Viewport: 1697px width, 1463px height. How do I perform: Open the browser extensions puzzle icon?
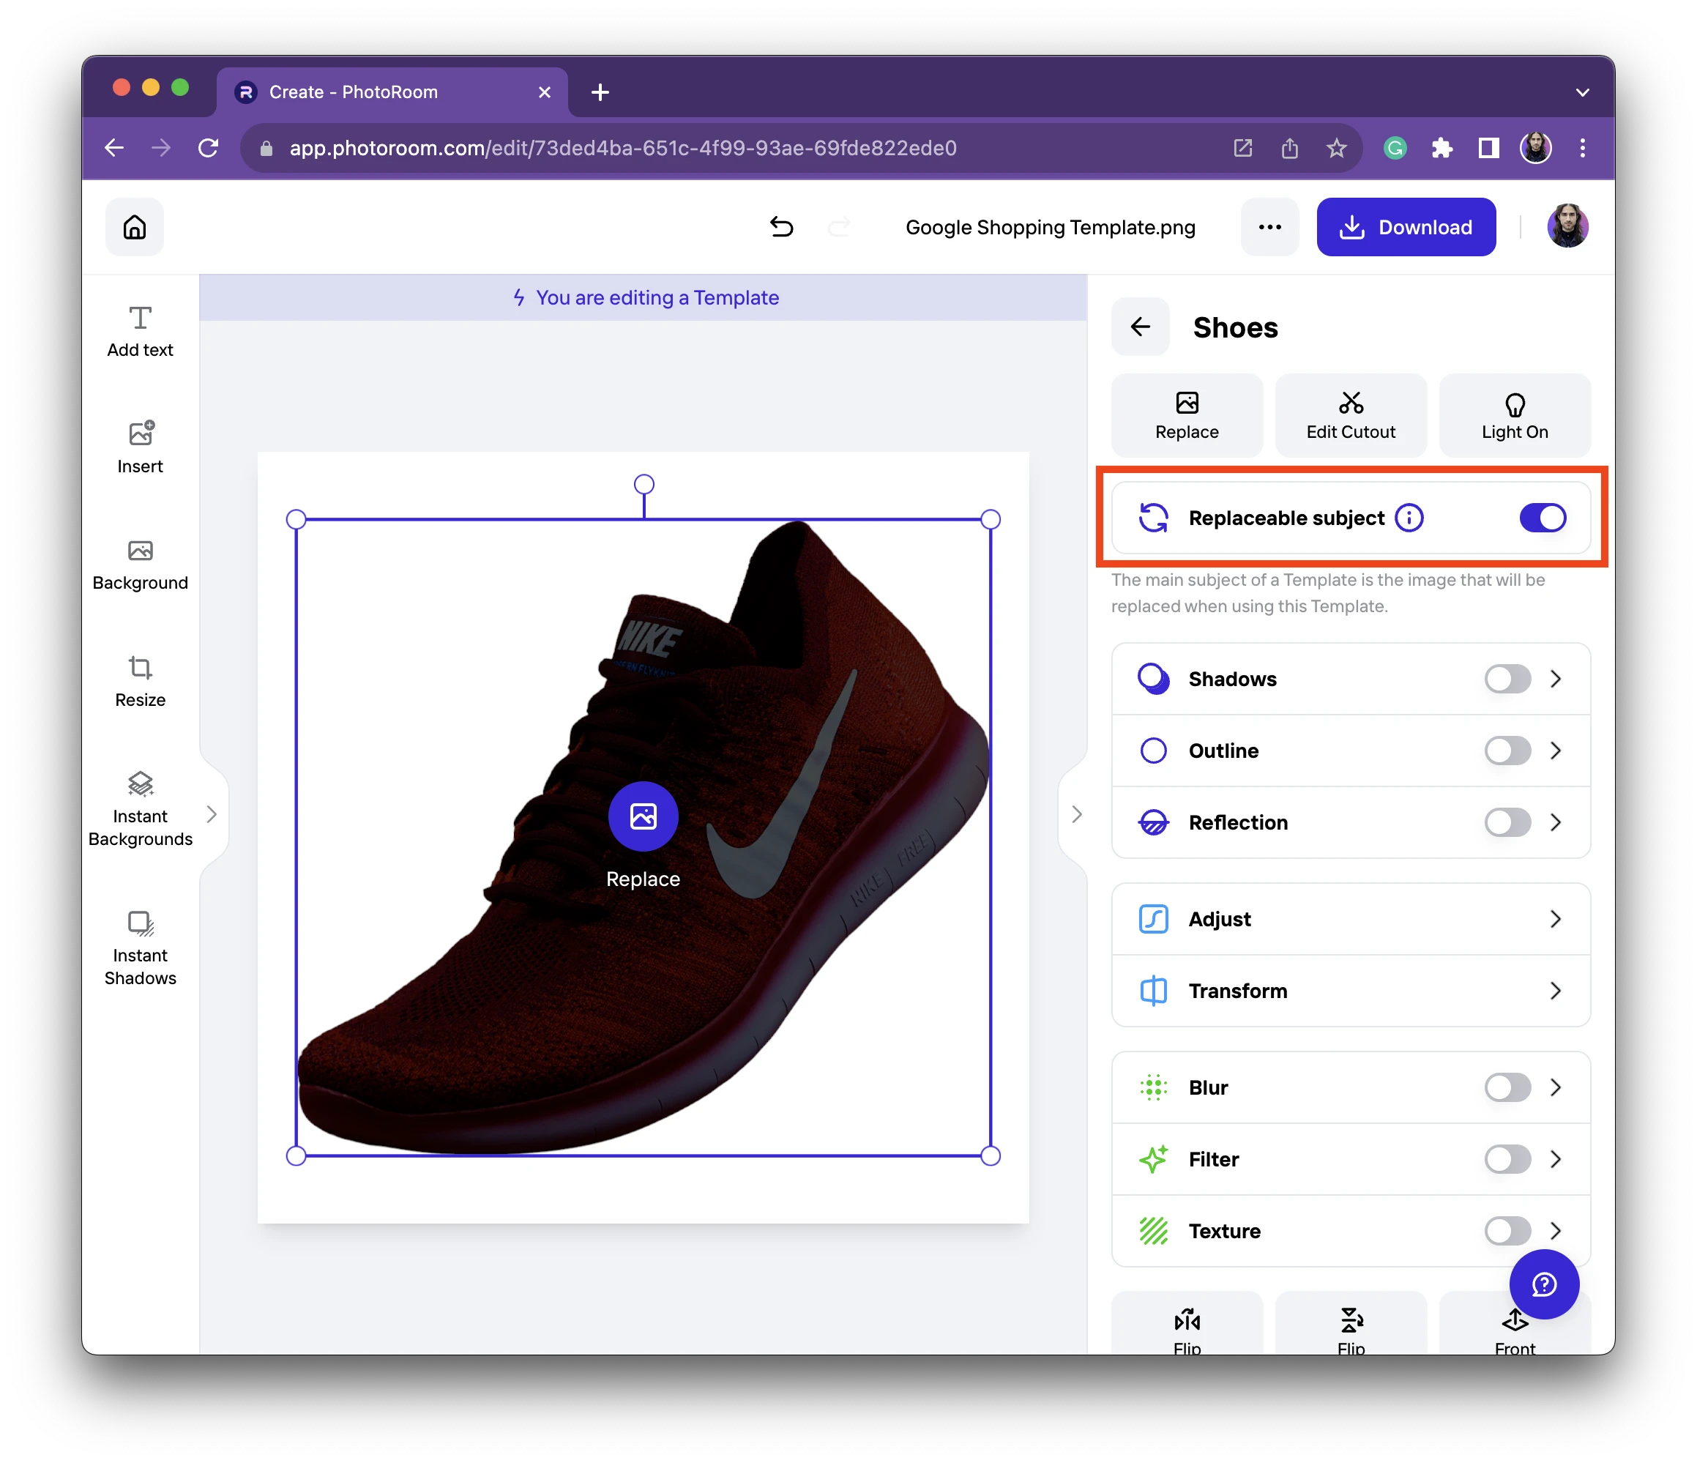tap(1442, 147)
